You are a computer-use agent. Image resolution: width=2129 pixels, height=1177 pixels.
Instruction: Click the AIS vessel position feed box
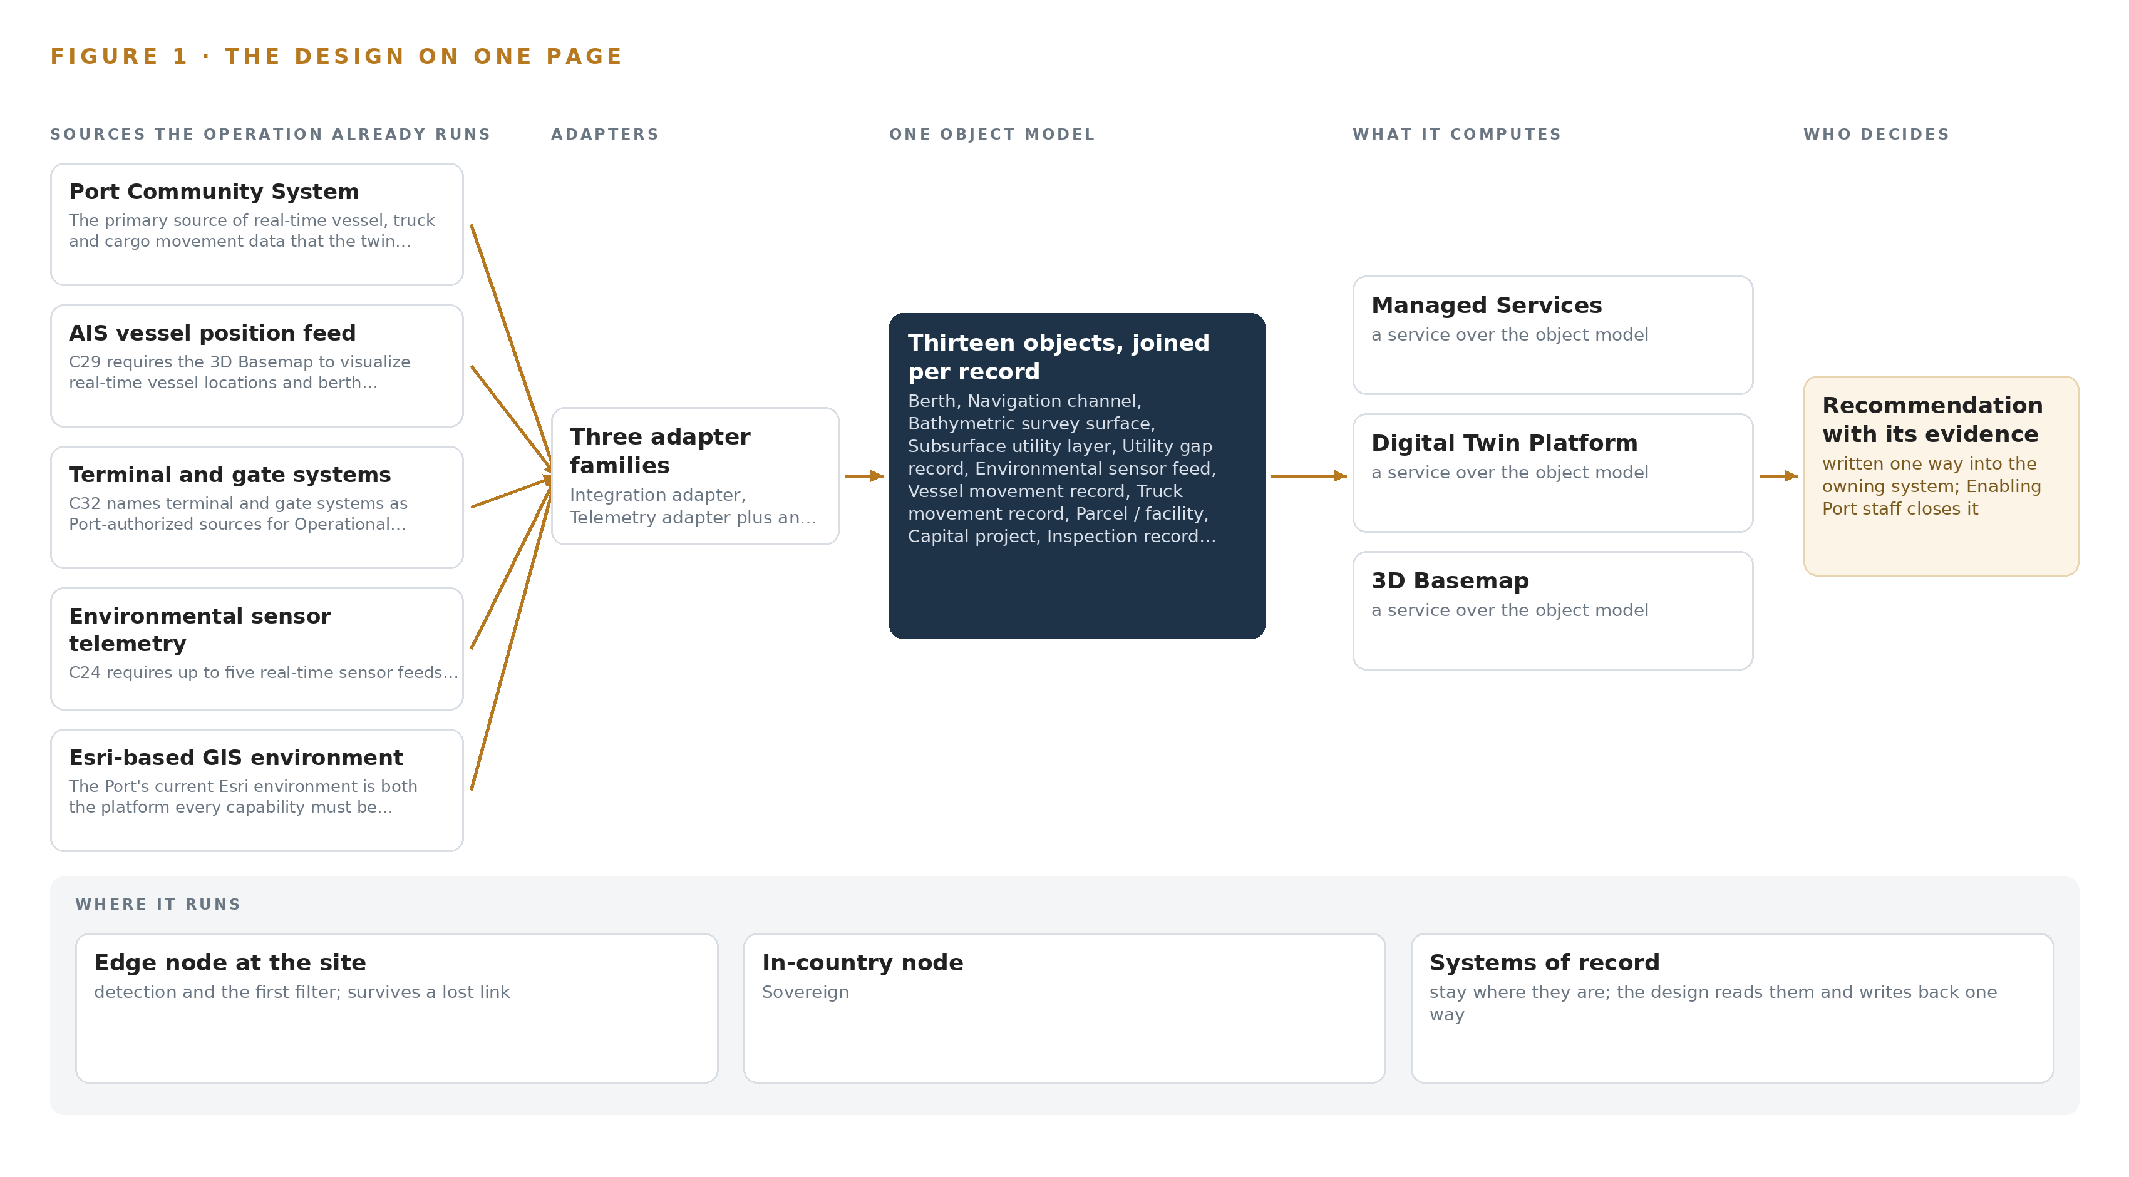[x=257, y=366]
